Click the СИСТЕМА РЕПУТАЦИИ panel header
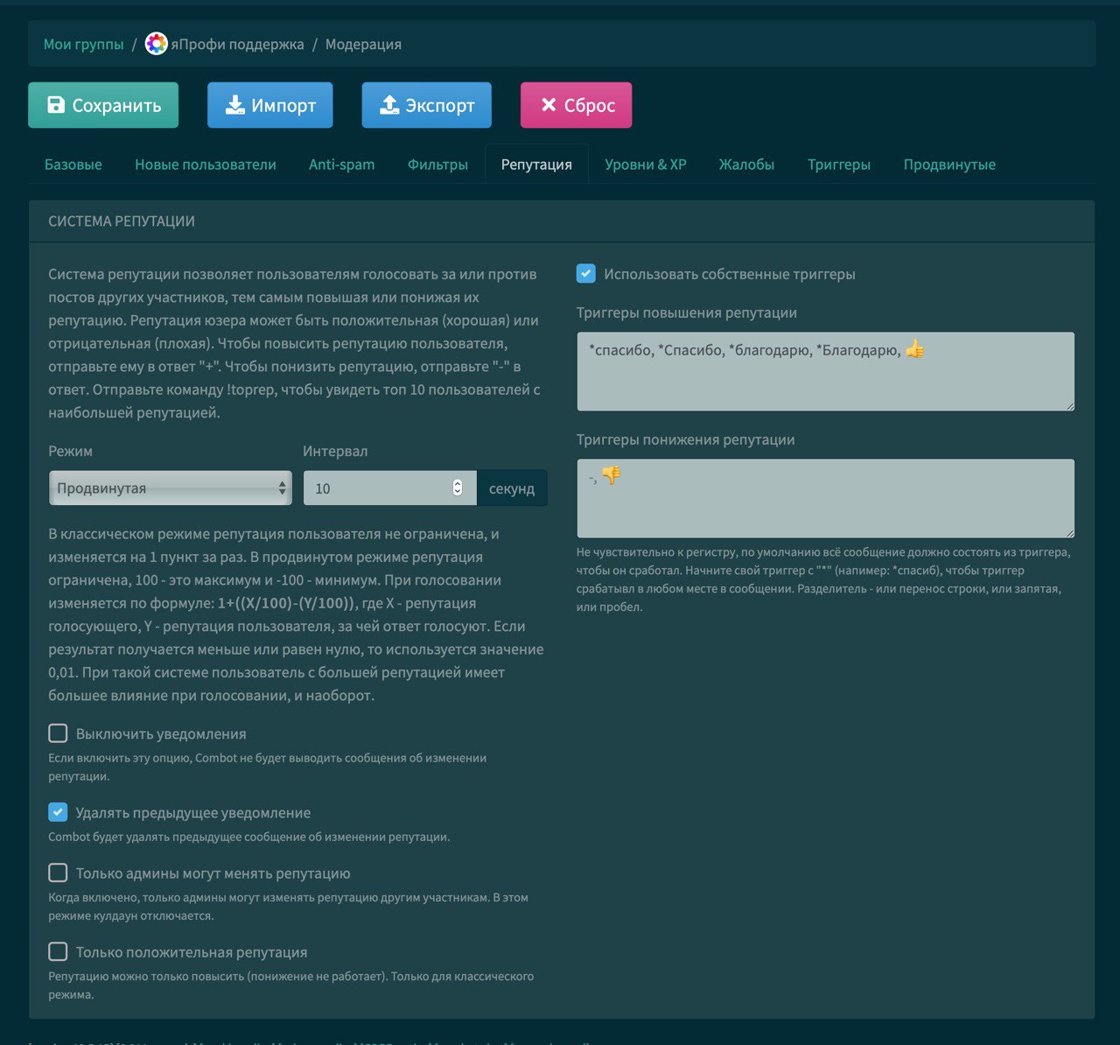 (x=562, y=221)
